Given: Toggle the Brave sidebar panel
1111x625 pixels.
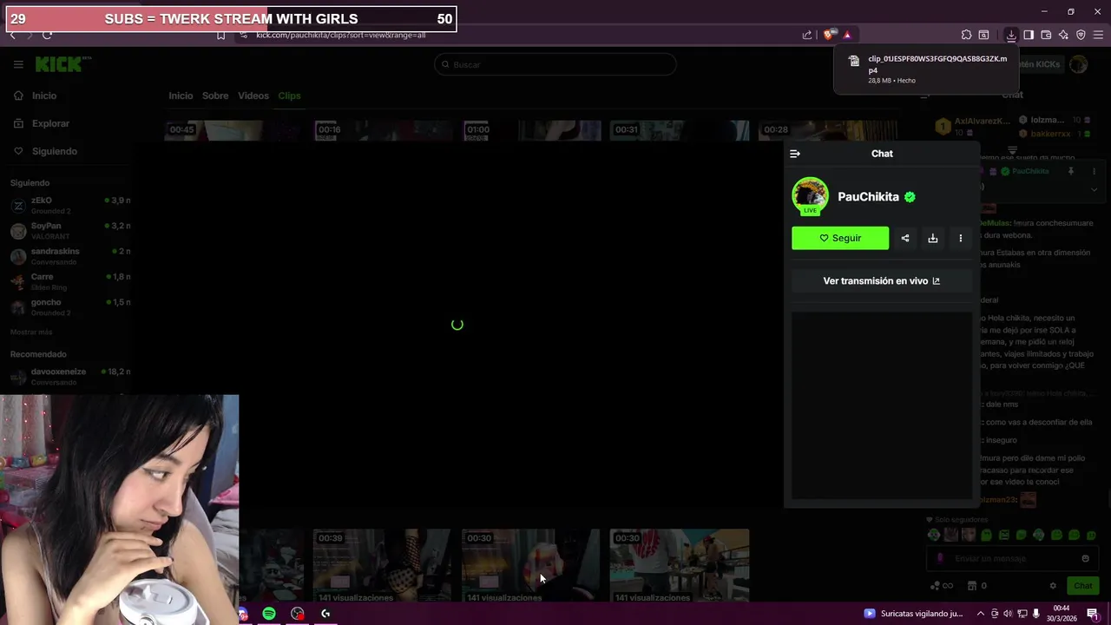Looking at the screenshot, I should [1029, 35].
